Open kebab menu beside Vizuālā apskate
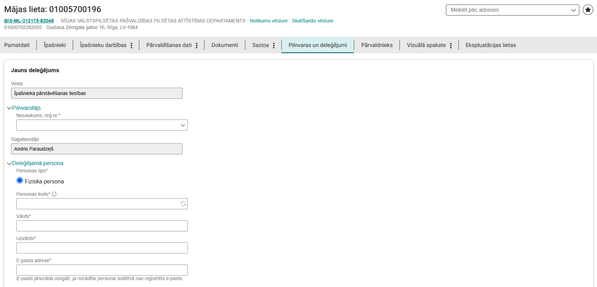The image size is (597, 287). 451,46
